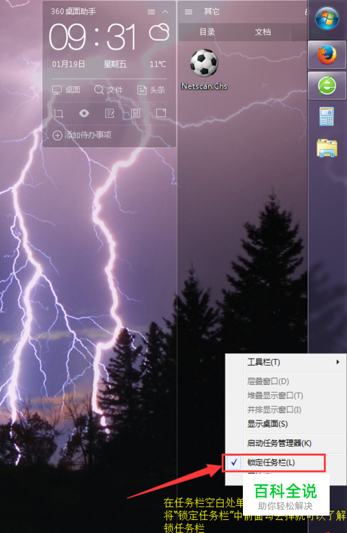Click the 星期五 weekday text

pyautogui.click(x=115, y=64)
